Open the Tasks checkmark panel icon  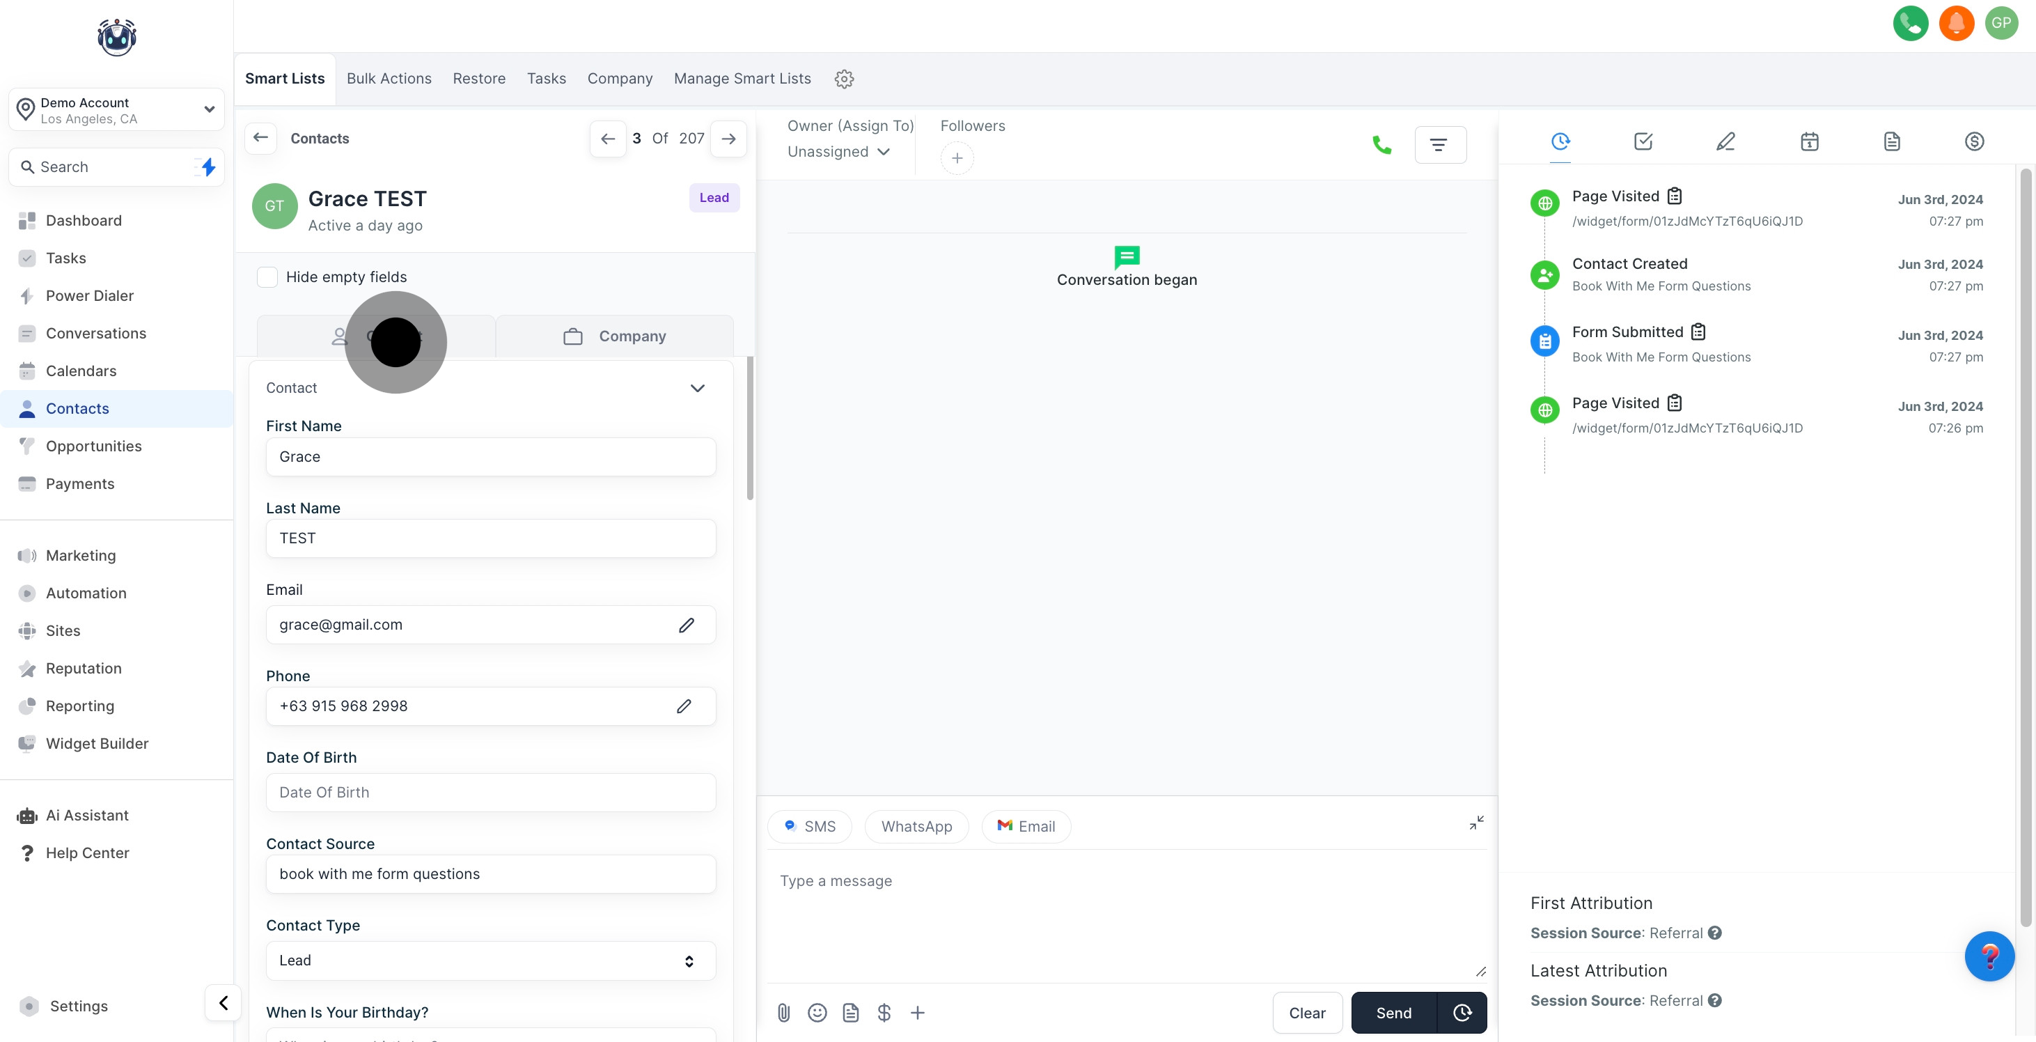pyautogui.click(x=1643, y=141)
